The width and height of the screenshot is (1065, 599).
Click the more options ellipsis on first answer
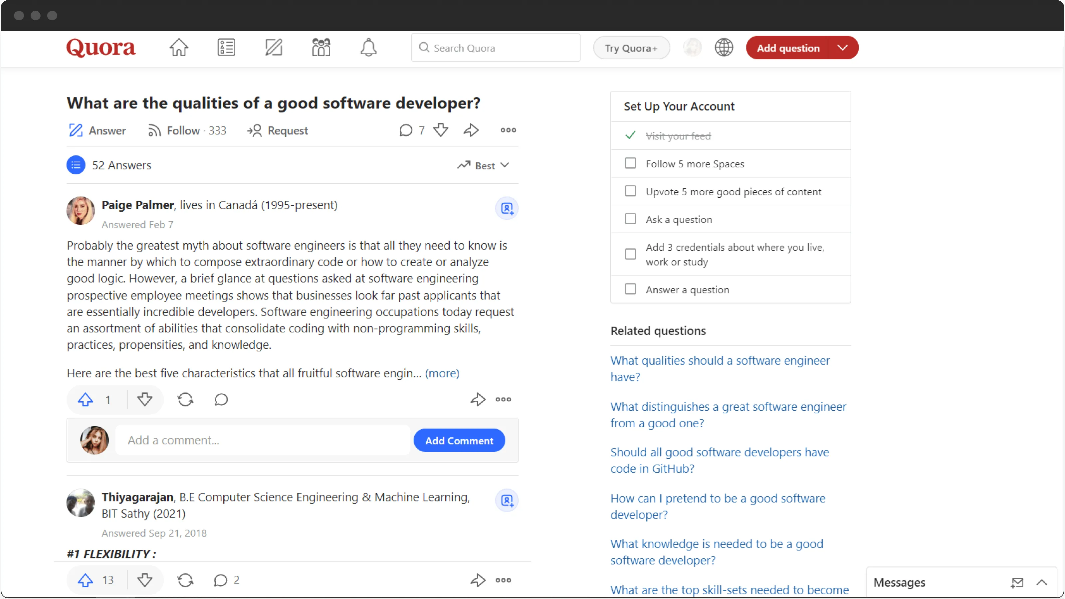503,399
